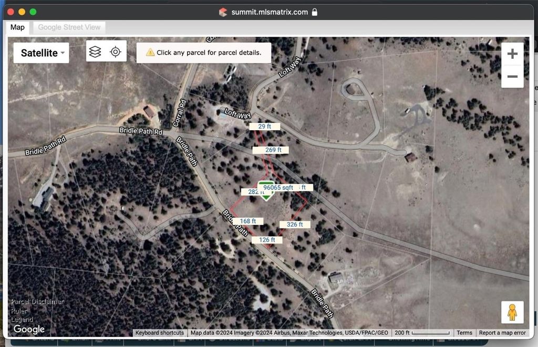538x347 pixels.
Task: Open the Terms link
Action: (464, 333)
